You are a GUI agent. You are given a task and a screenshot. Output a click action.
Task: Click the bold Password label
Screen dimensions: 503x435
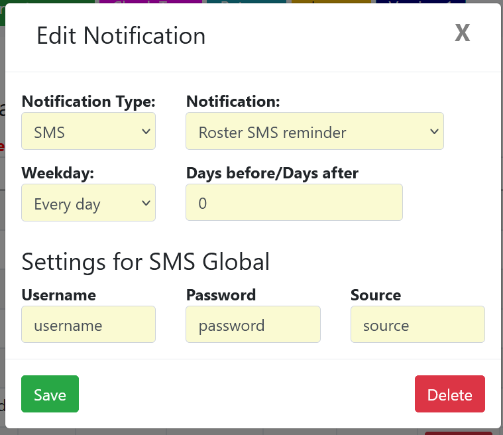221,295
